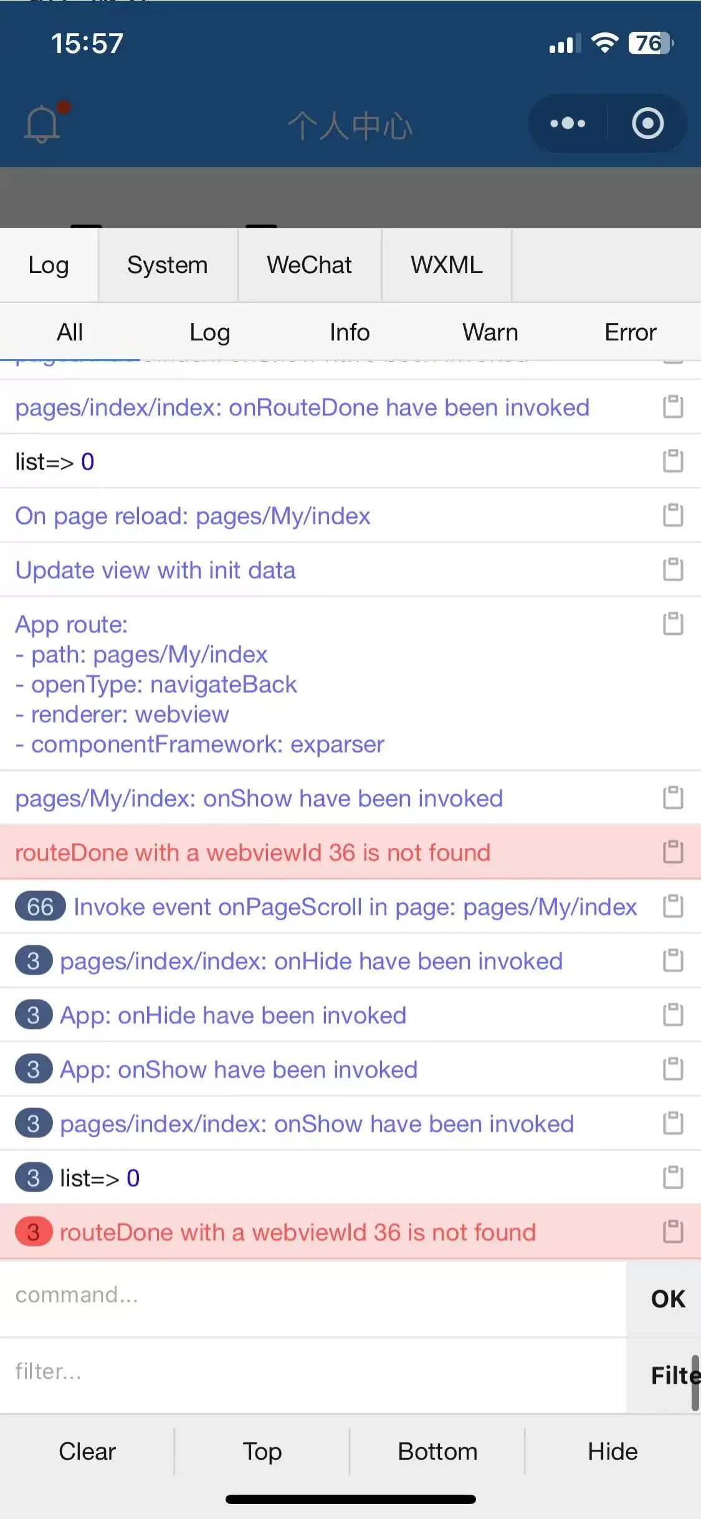Screen dimensions: 701x1519
Task: Filter logs by Warn level
Action: click(490, 332)
